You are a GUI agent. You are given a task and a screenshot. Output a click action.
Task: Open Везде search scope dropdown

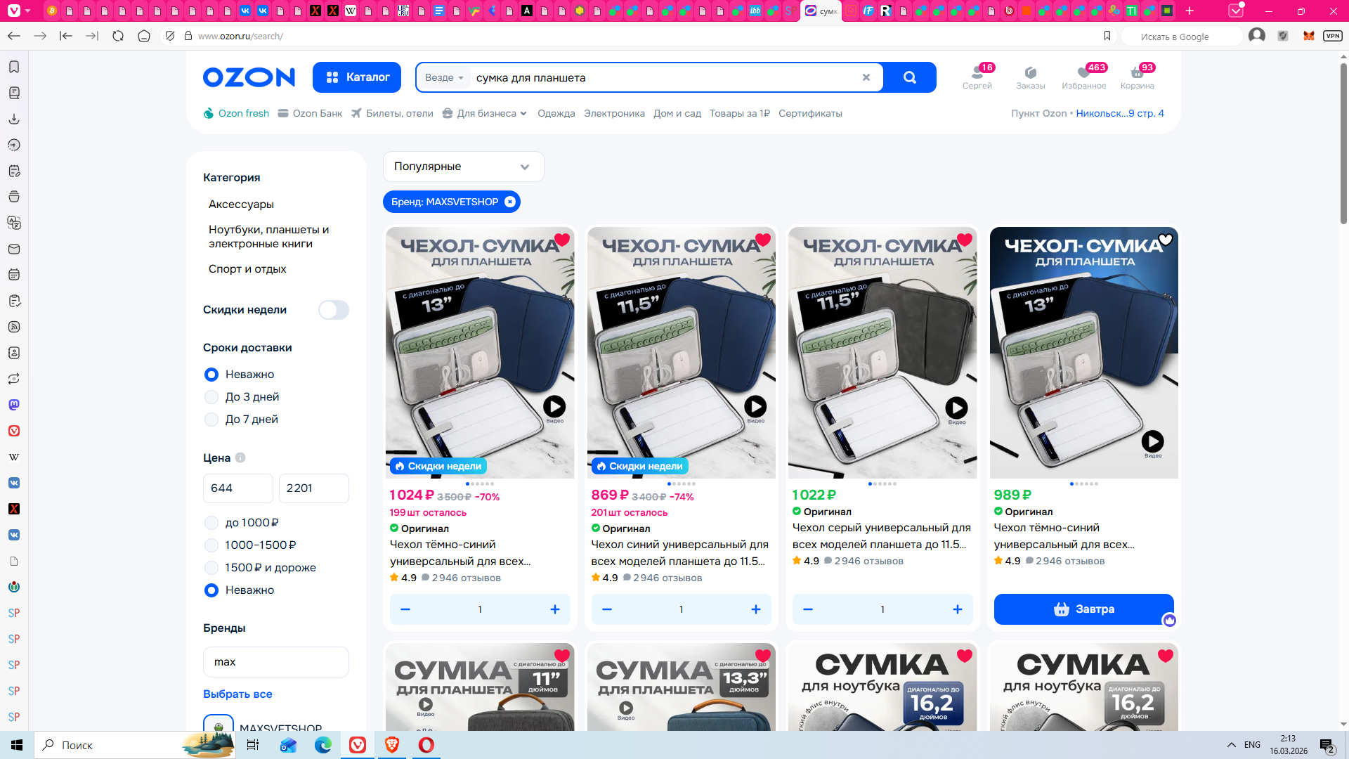(x=444, y=77)
